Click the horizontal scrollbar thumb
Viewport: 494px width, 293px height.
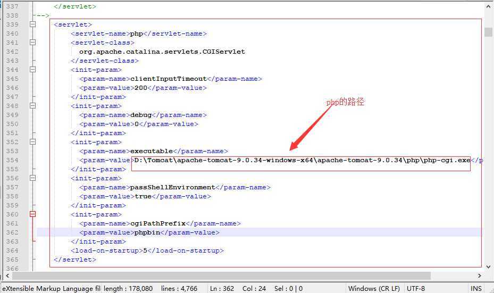[x=221, y=275]
